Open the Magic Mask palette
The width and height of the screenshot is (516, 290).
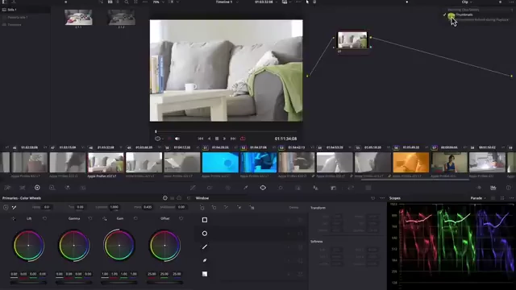[x=298, y=188]
